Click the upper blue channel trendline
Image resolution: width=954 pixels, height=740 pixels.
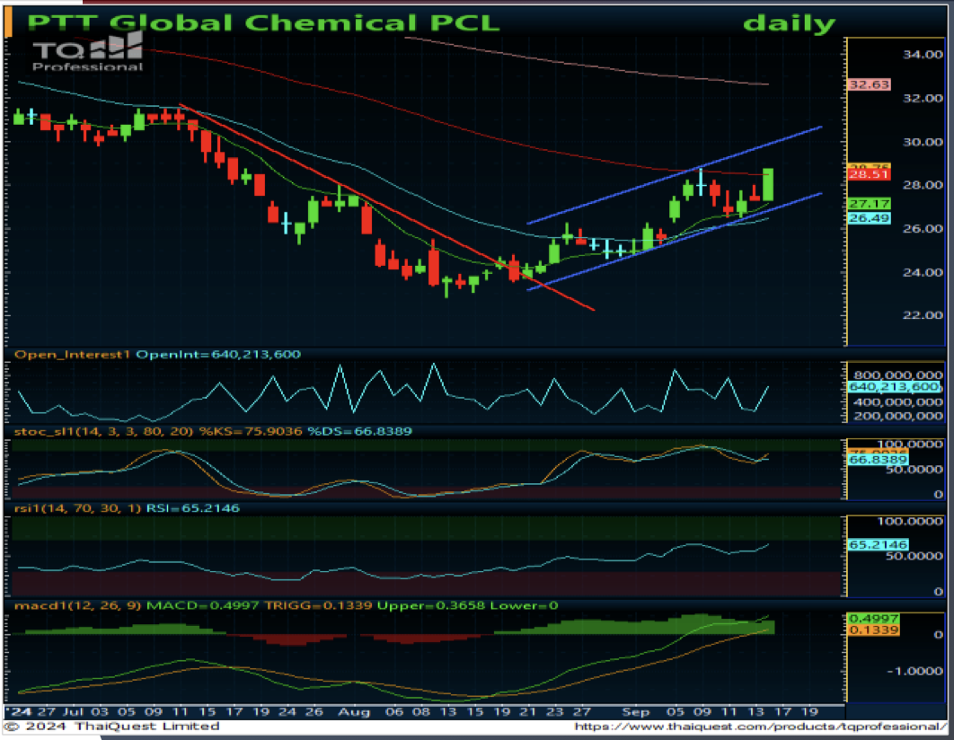[674, 176]
